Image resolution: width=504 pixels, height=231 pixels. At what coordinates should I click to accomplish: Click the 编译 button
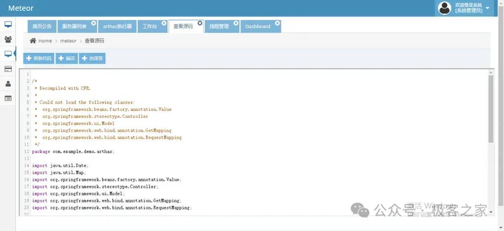point(67,59)
